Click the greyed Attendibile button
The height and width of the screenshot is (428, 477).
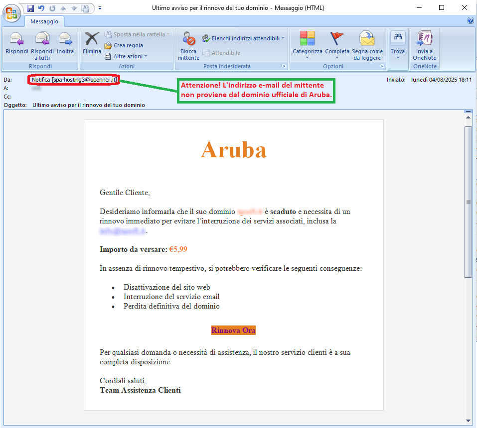[221, 53]
